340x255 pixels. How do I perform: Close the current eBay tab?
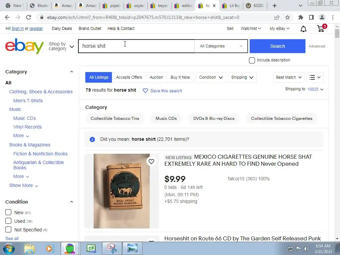coord(214,6)
